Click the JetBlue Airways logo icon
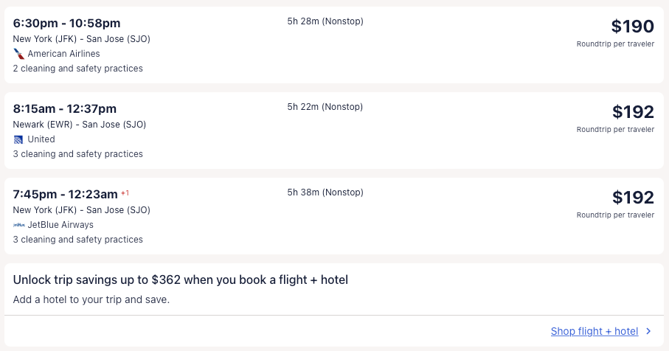The width and height of the screenshot is (669, 351). pos(19,225)
